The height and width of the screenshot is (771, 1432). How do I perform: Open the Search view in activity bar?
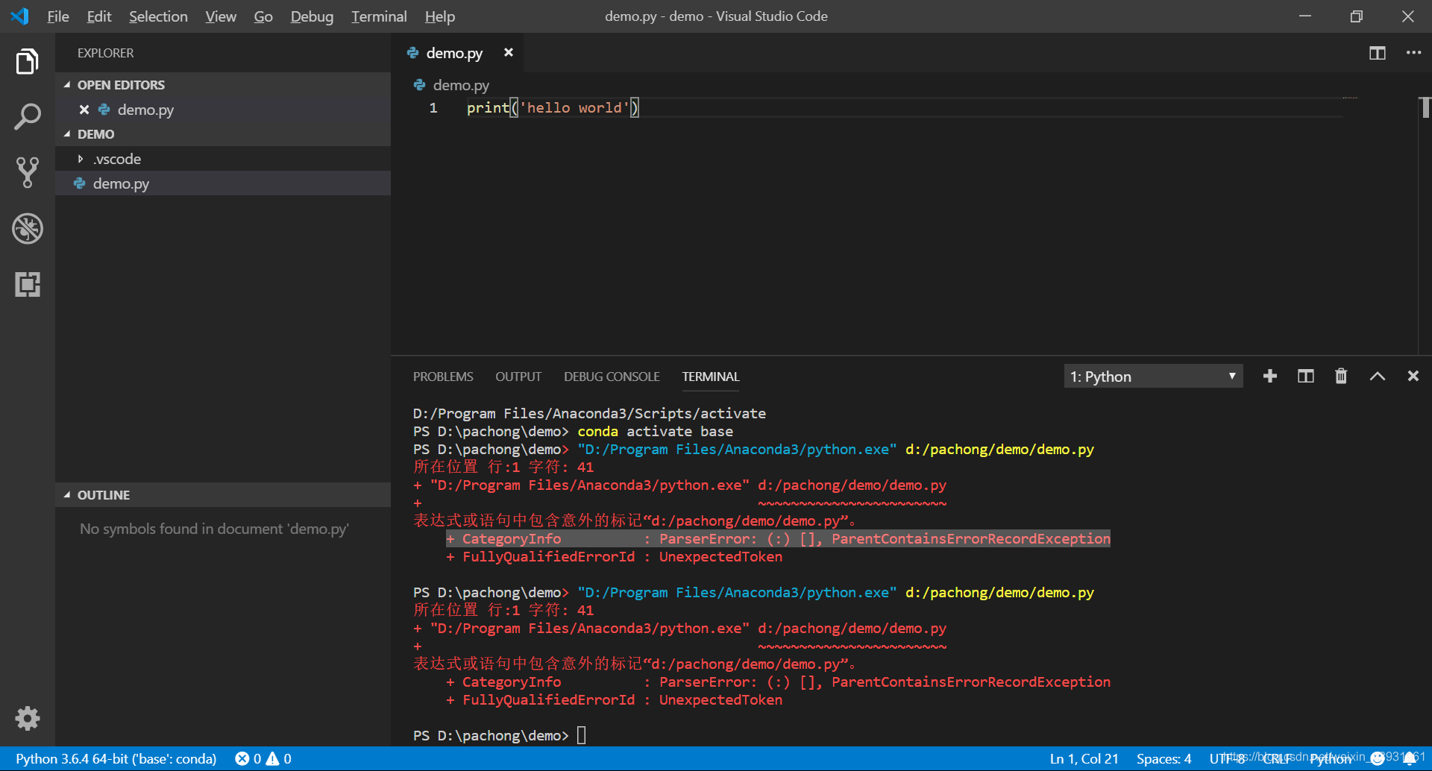tap(28, 117)
